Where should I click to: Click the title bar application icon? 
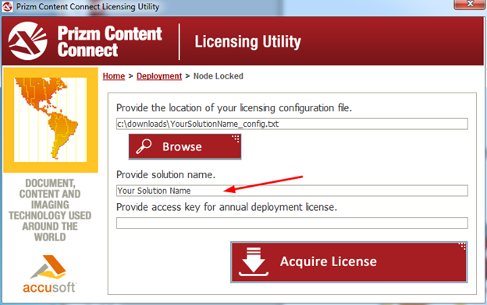pyautogui.click(x=7, y=6)
